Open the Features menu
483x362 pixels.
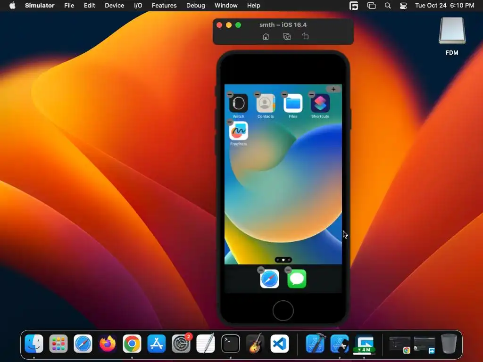coord(164,6)
